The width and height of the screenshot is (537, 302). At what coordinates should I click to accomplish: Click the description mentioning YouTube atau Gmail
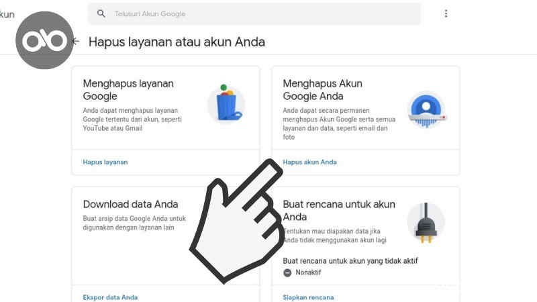[x=132, y=119]
